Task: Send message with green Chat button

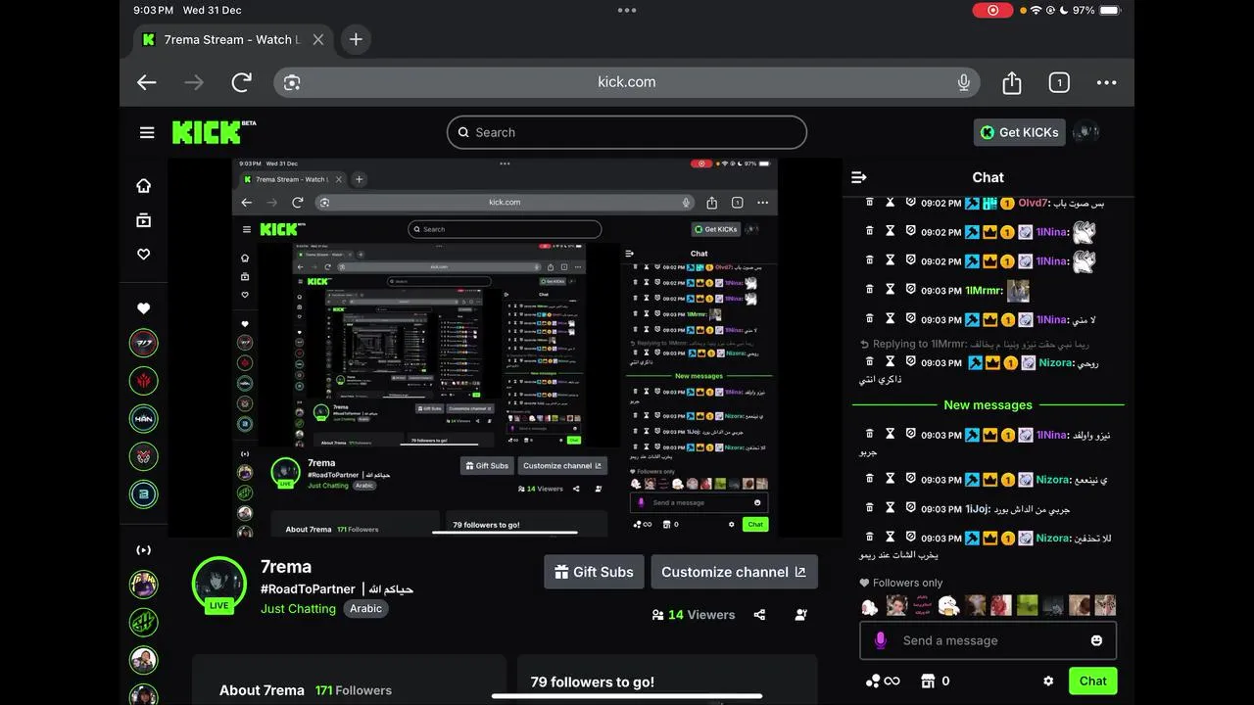Action: tap(1092, 681)
